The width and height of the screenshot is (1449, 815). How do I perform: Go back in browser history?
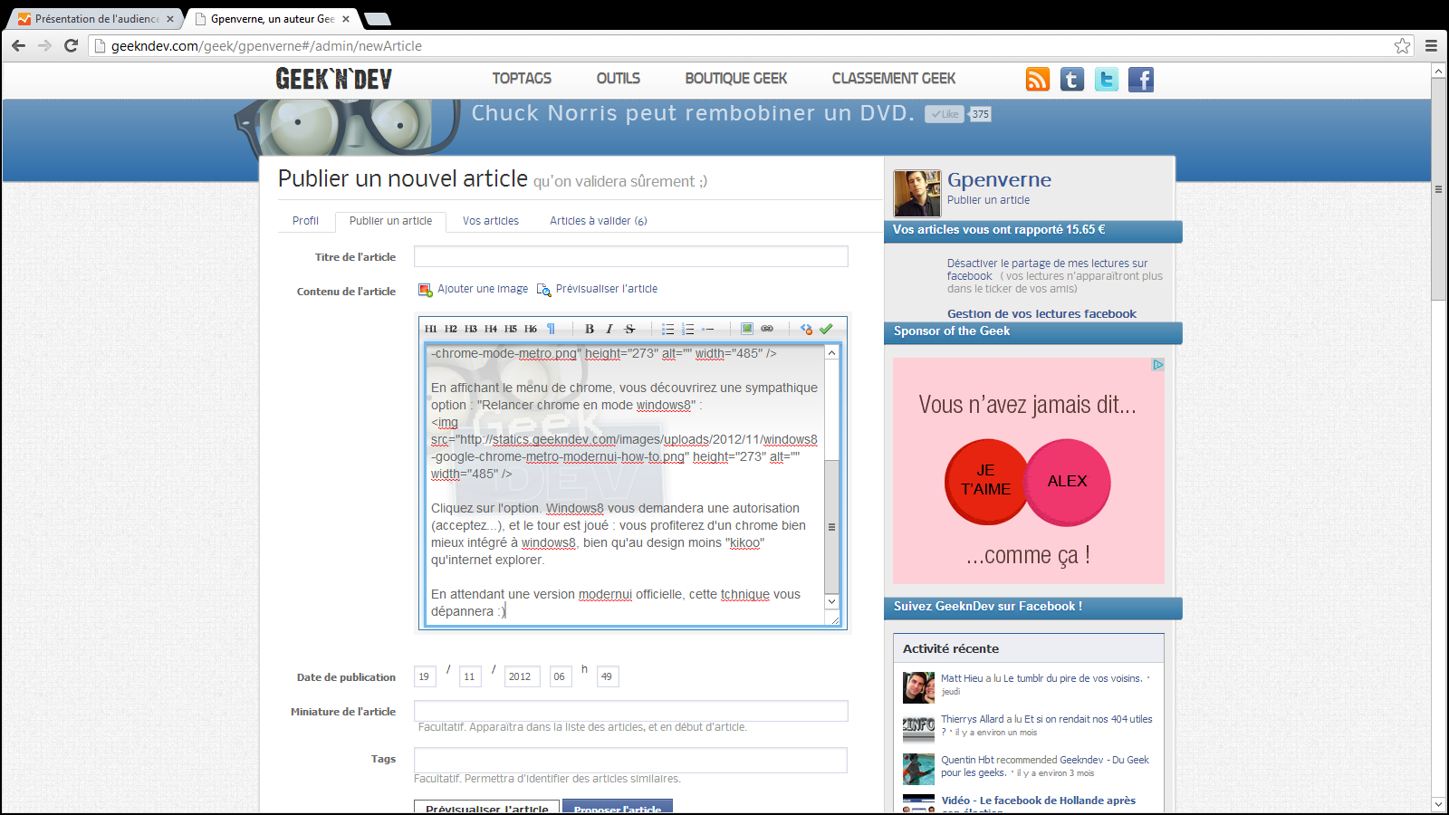click(x=19, y=45)
